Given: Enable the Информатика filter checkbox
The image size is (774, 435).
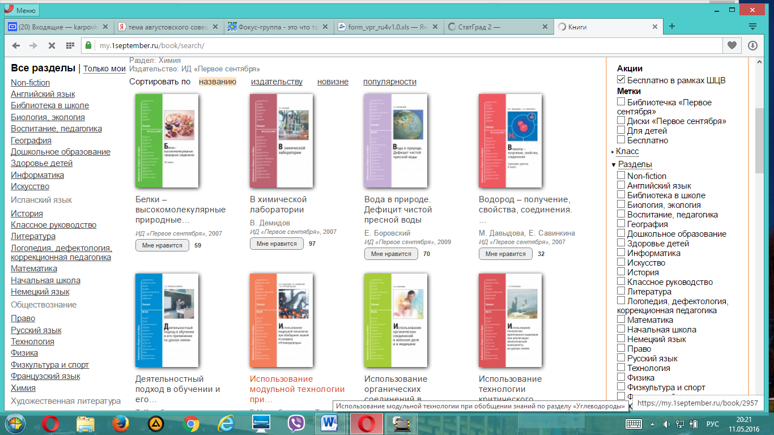Looking at the screenshot, I should [x=621, y=253].
